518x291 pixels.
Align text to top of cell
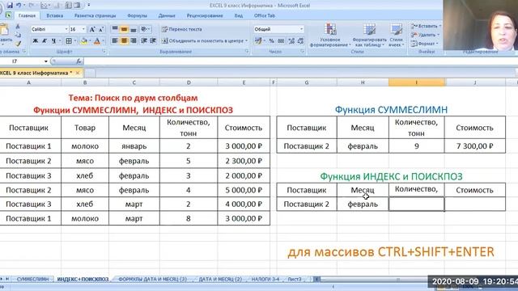115,29
